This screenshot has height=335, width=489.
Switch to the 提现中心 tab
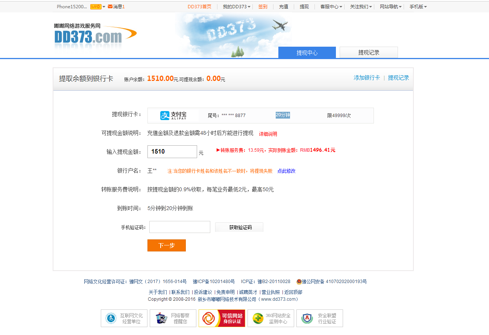tap(307, 52)
